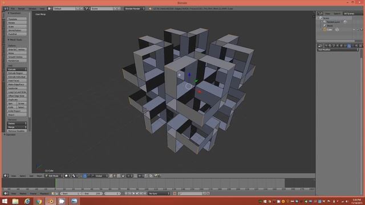Select edge select mode icon
This screenshot has height=205, width=365.
115,176
